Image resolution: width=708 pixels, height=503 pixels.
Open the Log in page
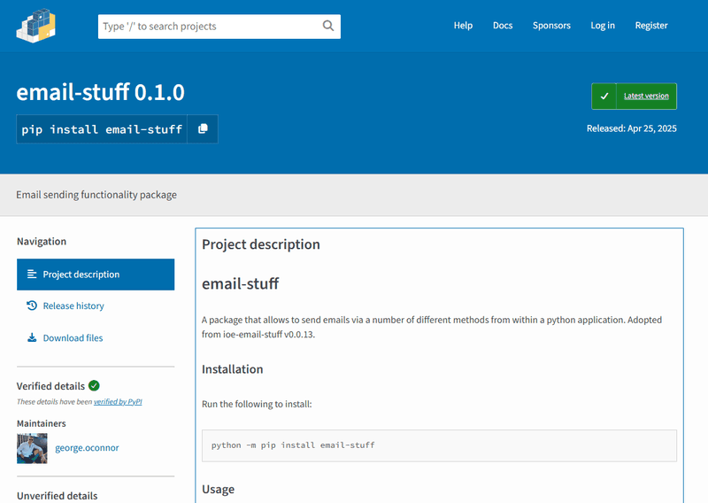point(603,26)
